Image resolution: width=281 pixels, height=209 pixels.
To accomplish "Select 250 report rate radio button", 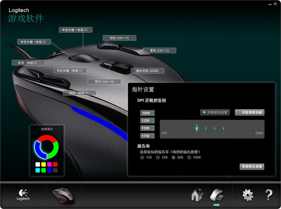I will 158,157.
